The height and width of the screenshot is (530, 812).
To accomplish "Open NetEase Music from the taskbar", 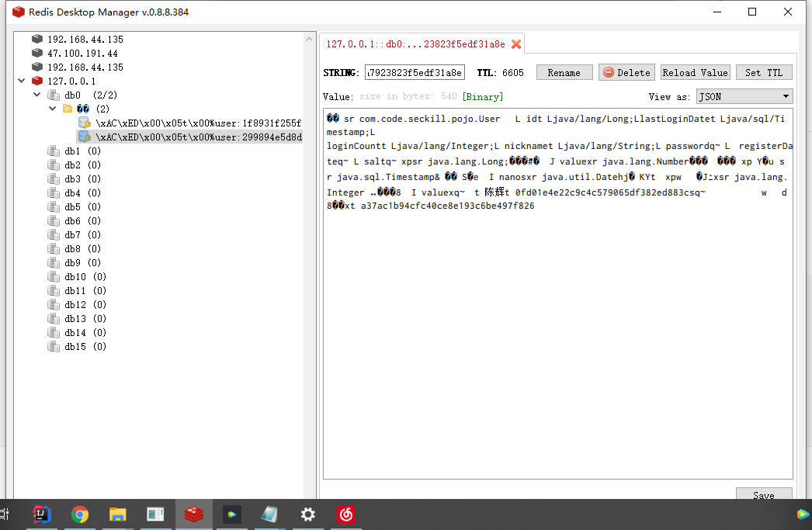I will point(346,514).
